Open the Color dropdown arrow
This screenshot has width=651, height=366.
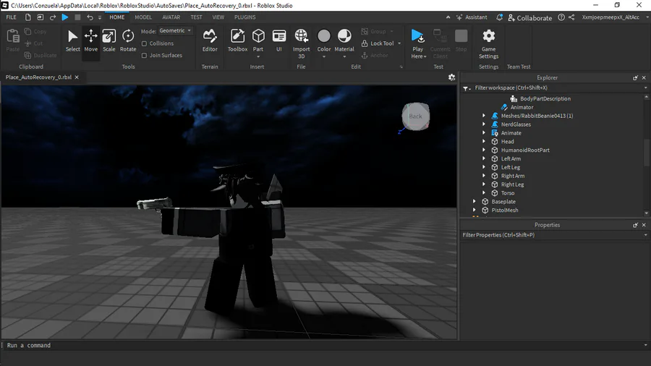click(x=324, y=56)
